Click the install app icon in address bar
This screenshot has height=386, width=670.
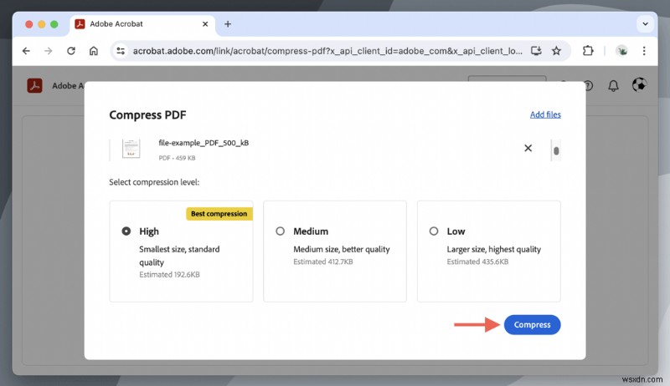coord(536,51)
